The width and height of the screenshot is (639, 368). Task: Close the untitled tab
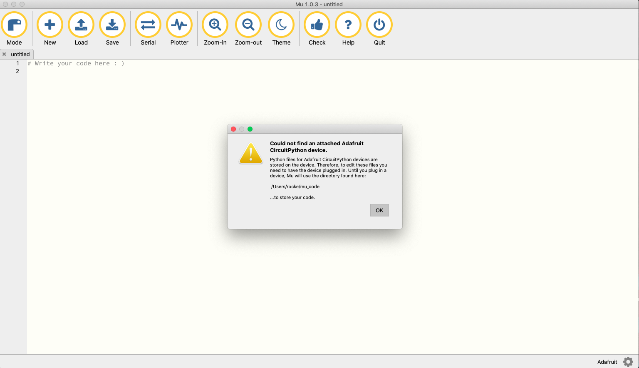[4, 54]
